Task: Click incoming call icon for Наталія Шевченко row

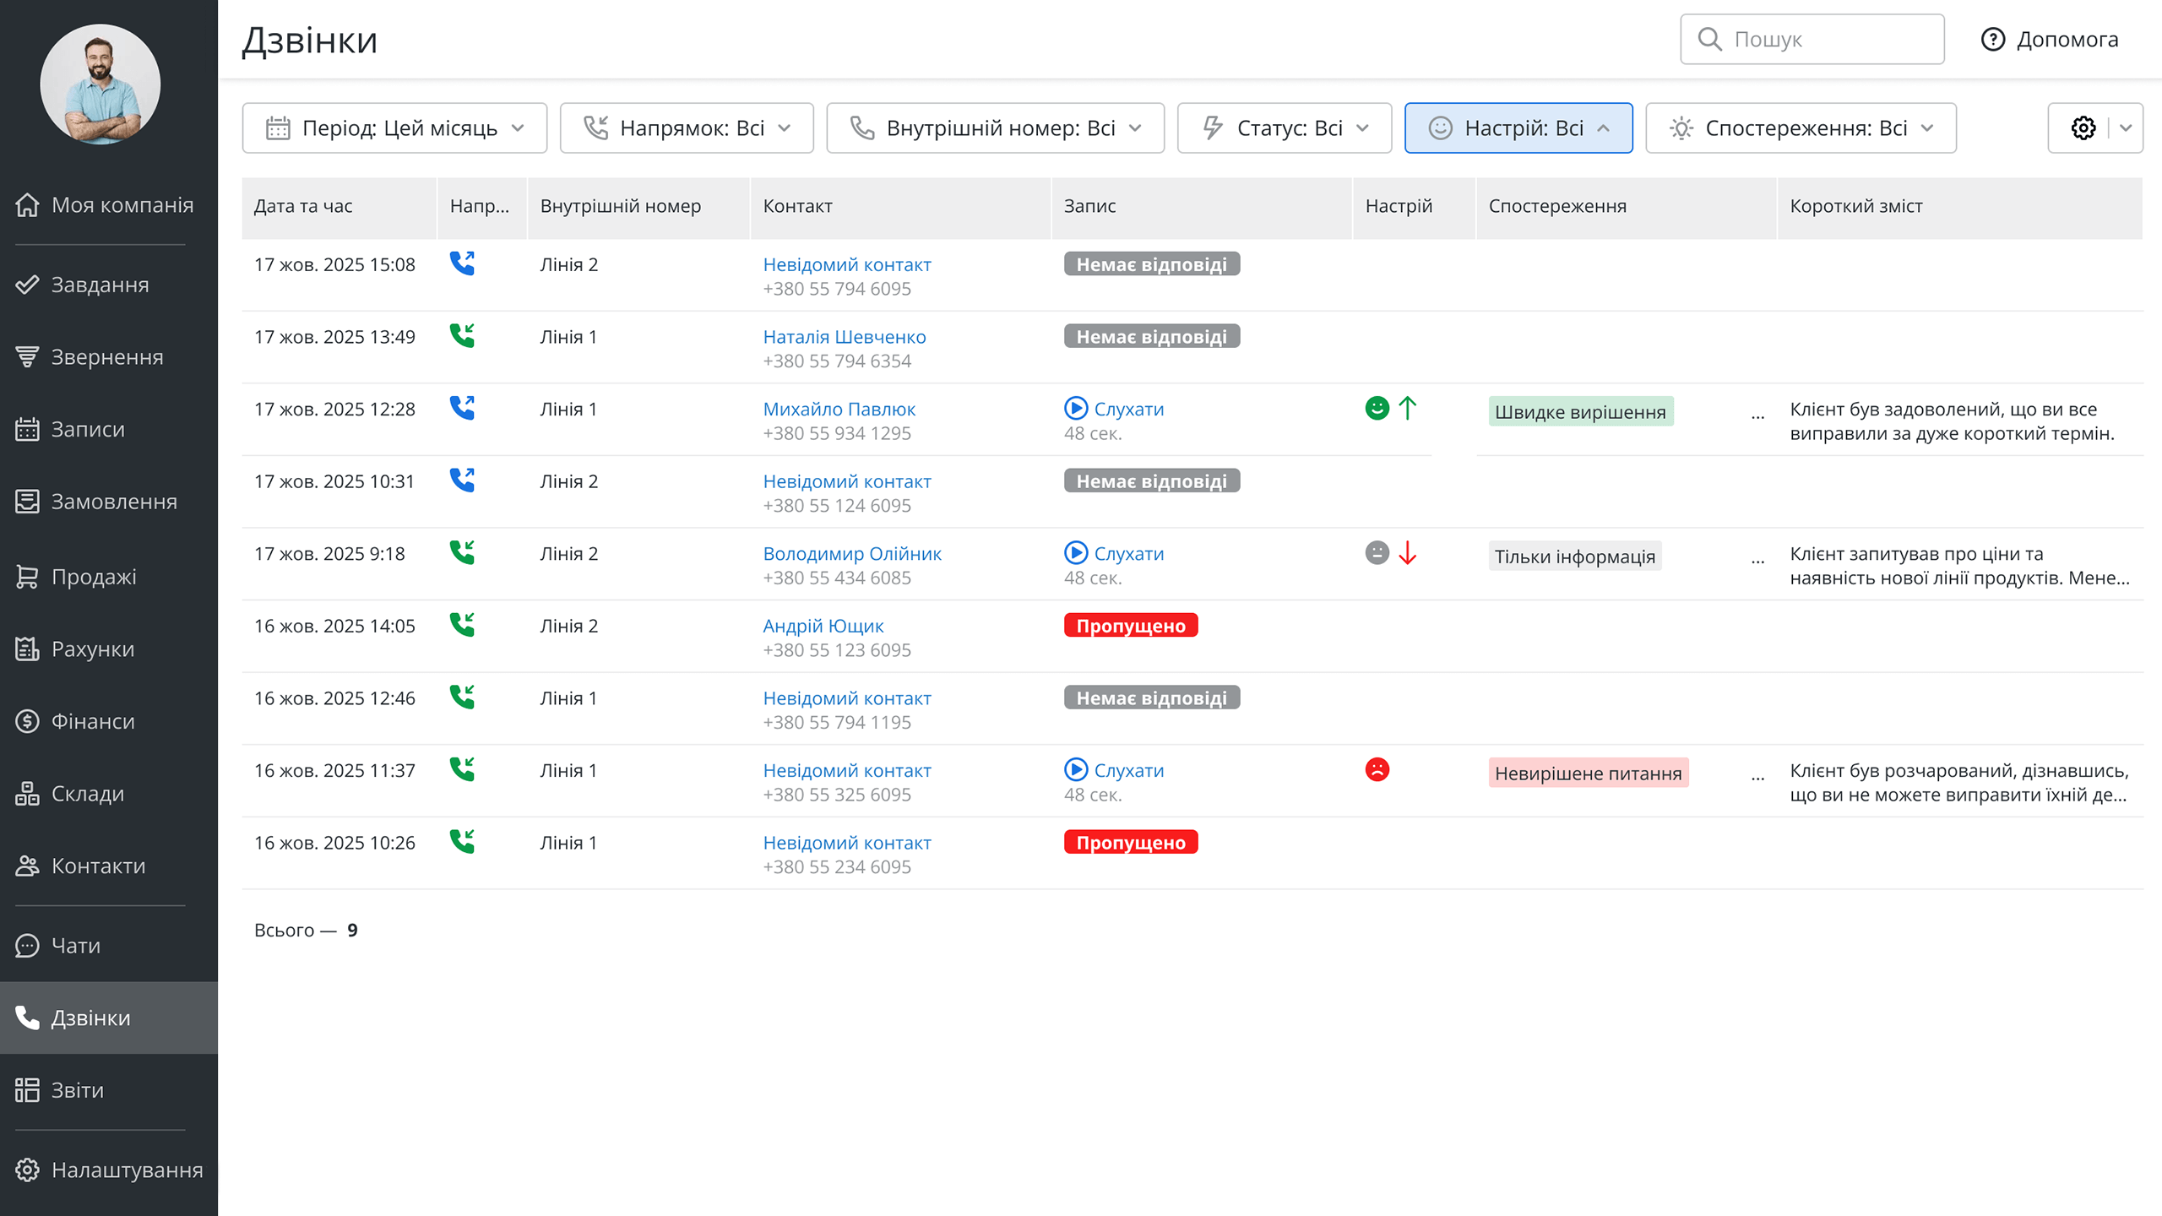Action: [x=462, y=336]
